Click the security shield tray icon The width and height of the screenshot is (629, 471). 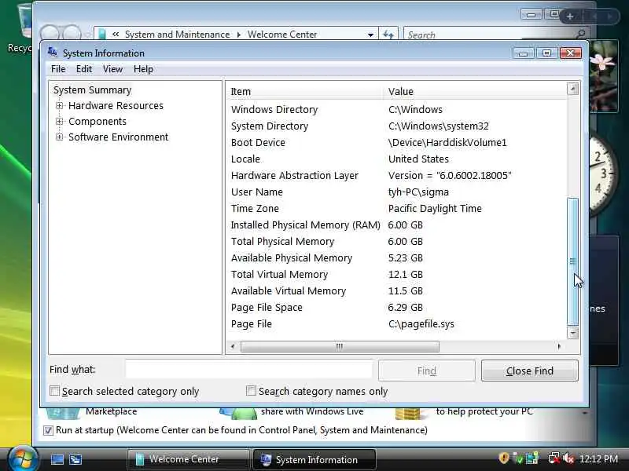pos(503,458)
